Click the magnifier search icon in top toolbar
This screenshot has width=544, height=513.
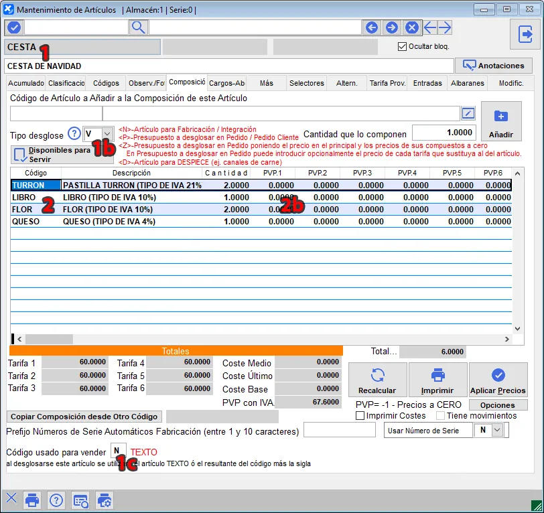[138, 27]
